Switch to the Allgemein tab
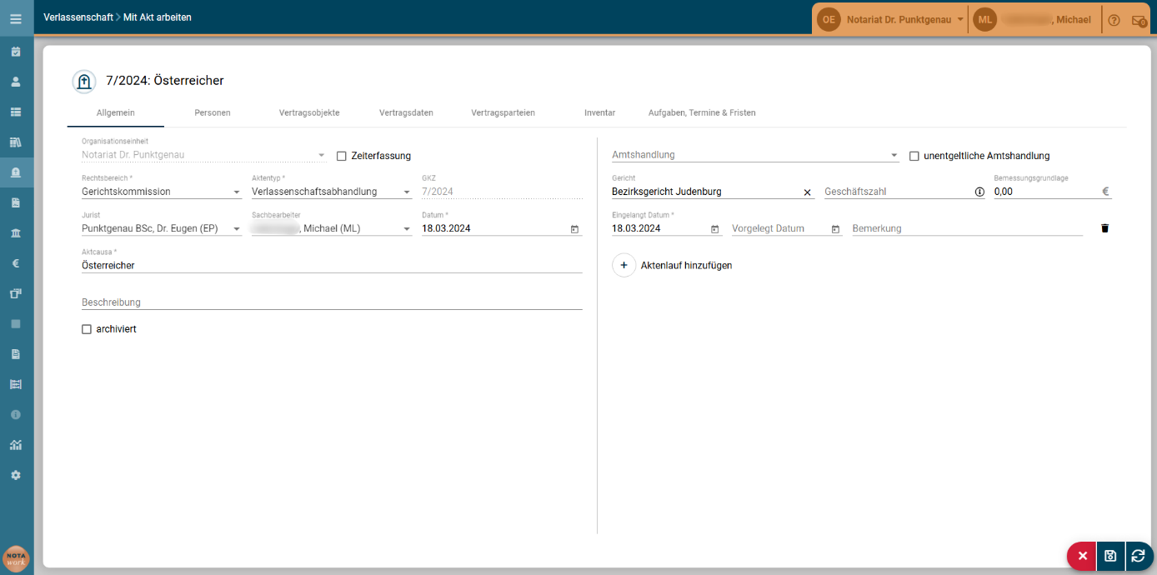The width and height of the screenshot is (1157, 575). (x=116, y=112)
